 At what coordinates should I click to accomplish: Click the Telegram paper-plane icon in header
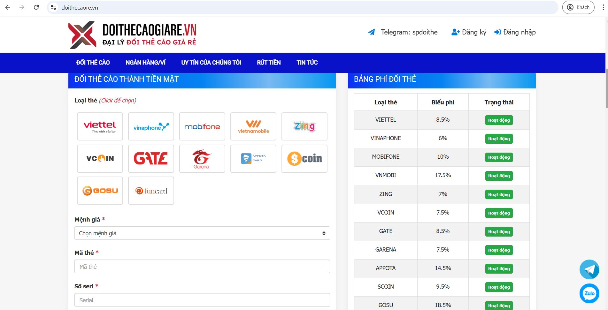tap(372, 32)
